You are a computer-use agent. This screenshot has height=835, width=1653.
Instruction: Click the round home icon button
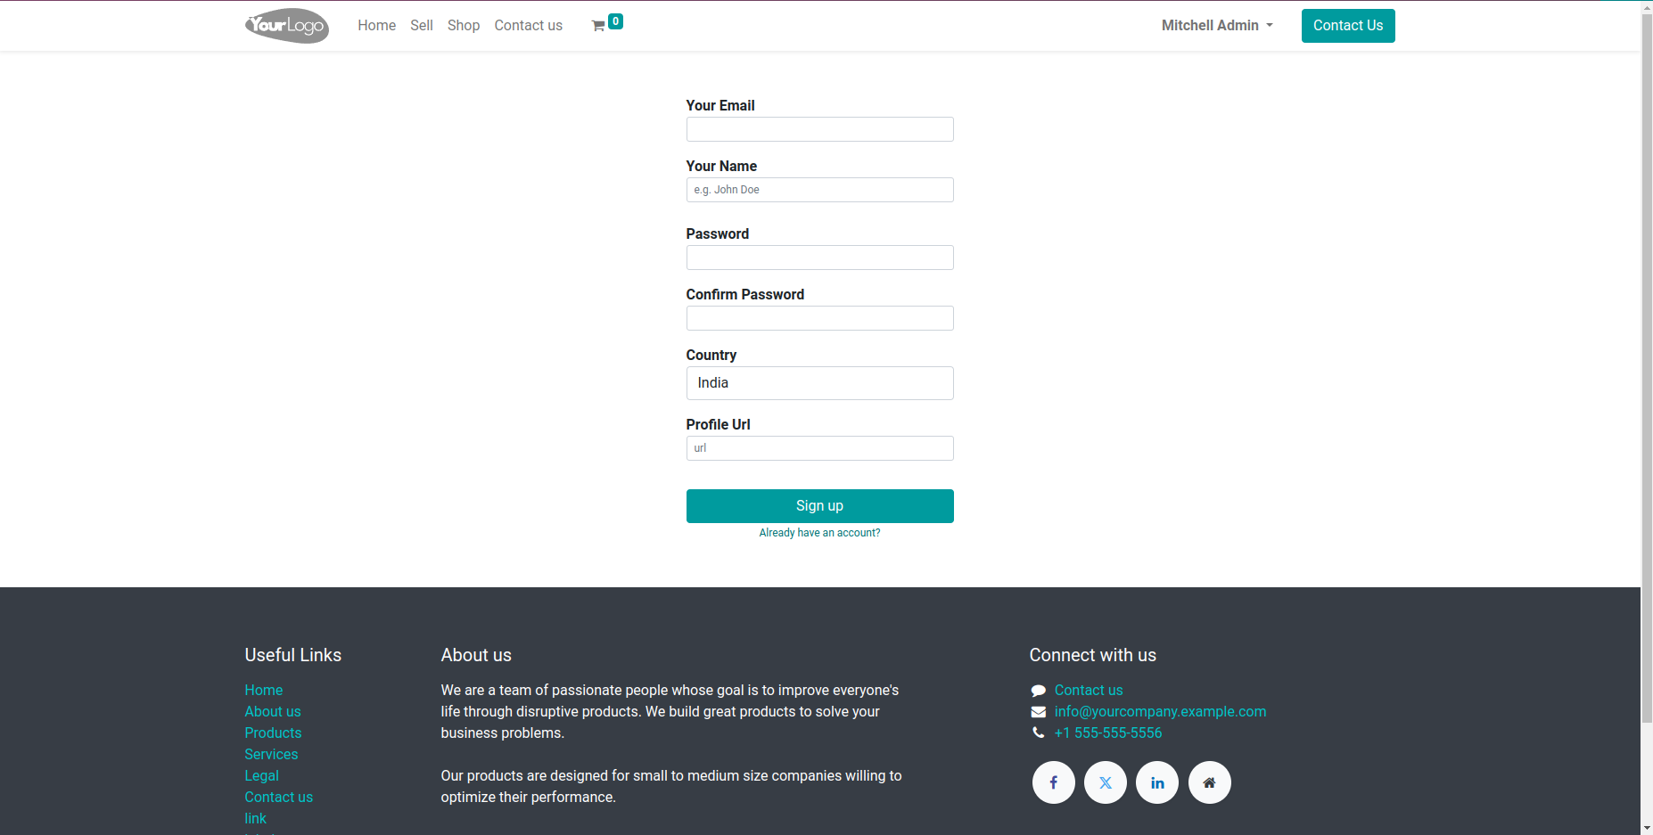point(1209,782)
